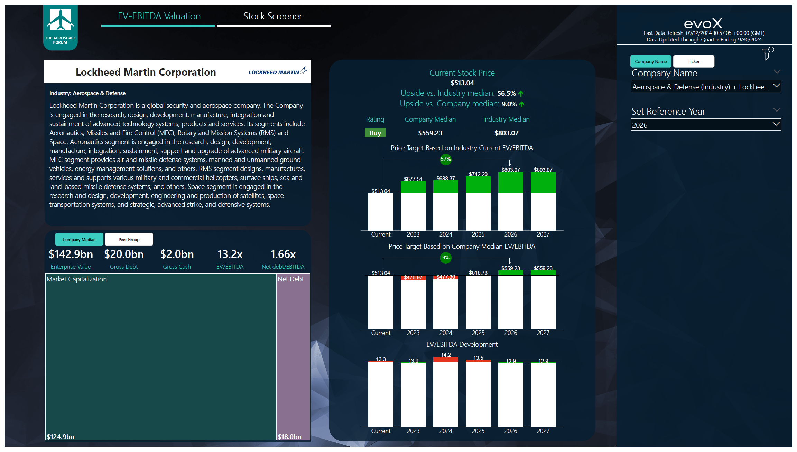Clear the filter using the x icon
Image resolution: width=797 pixels, height=452 pixels.
[772, 49]
